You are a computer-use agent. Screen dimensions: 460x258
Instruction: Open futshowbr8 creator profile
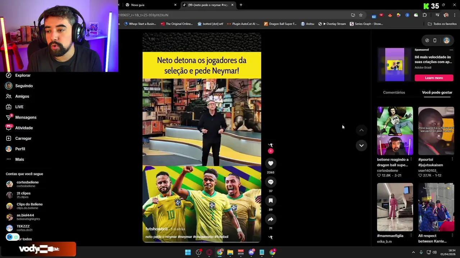pos(156,229)
